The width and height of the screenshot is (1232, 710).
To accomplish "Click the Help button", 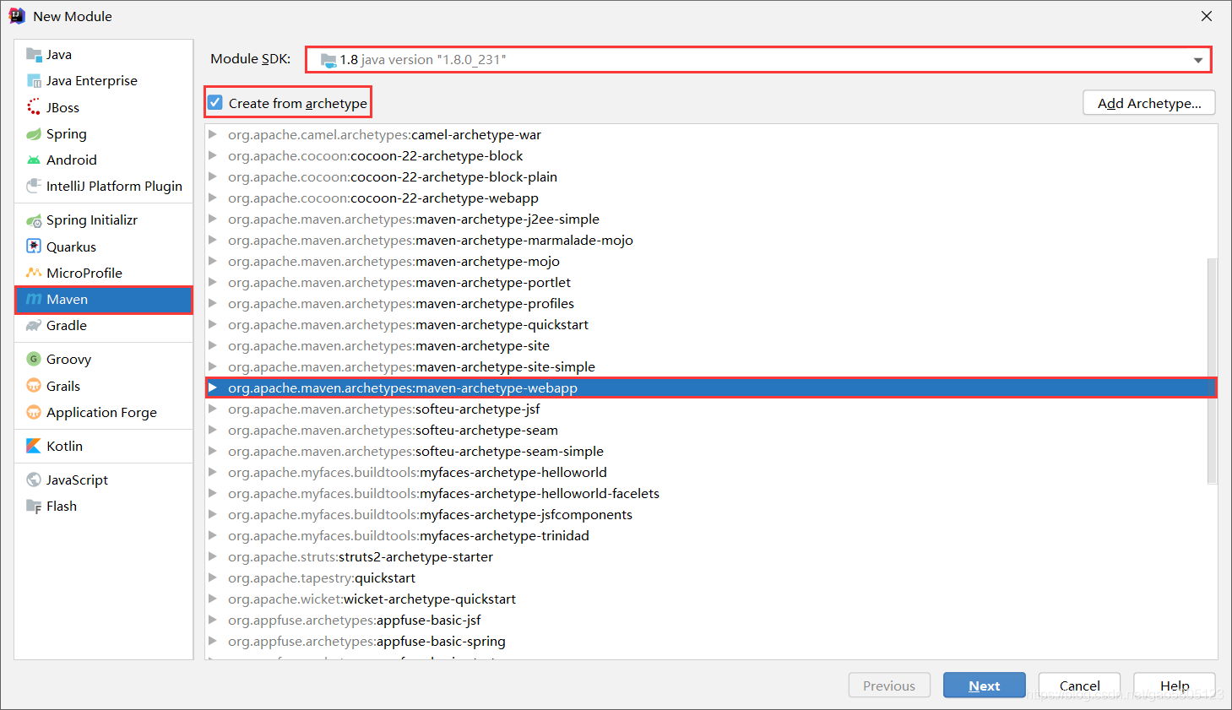I will pos(1174,686).
